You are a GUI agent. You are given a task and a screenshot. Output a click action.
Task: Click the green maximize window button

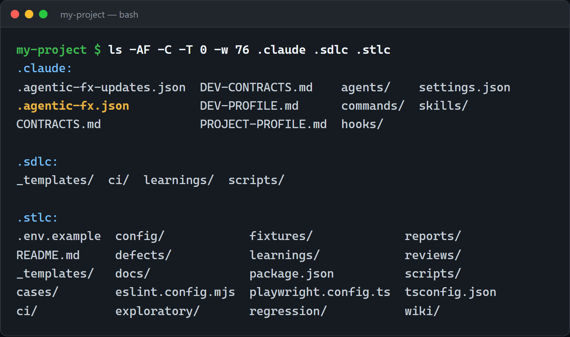click(x=43, y=14)
